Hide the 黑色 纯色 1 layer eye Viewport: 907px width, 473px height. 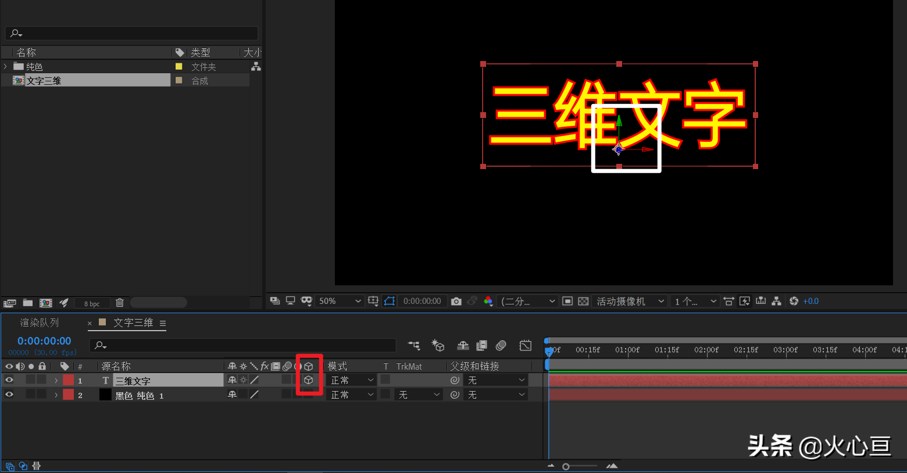tap(9, 395)
